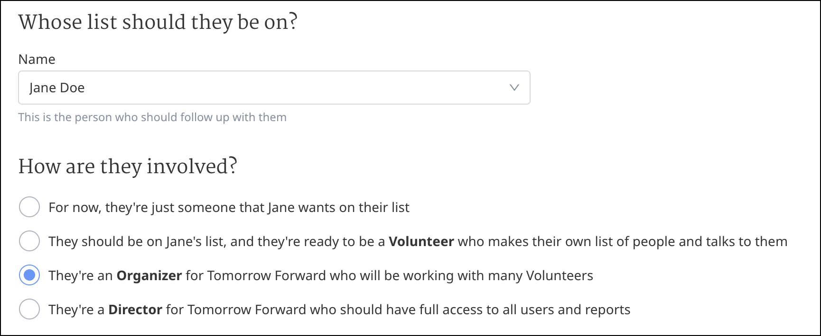Open the Name dropdown

(274, 88)
